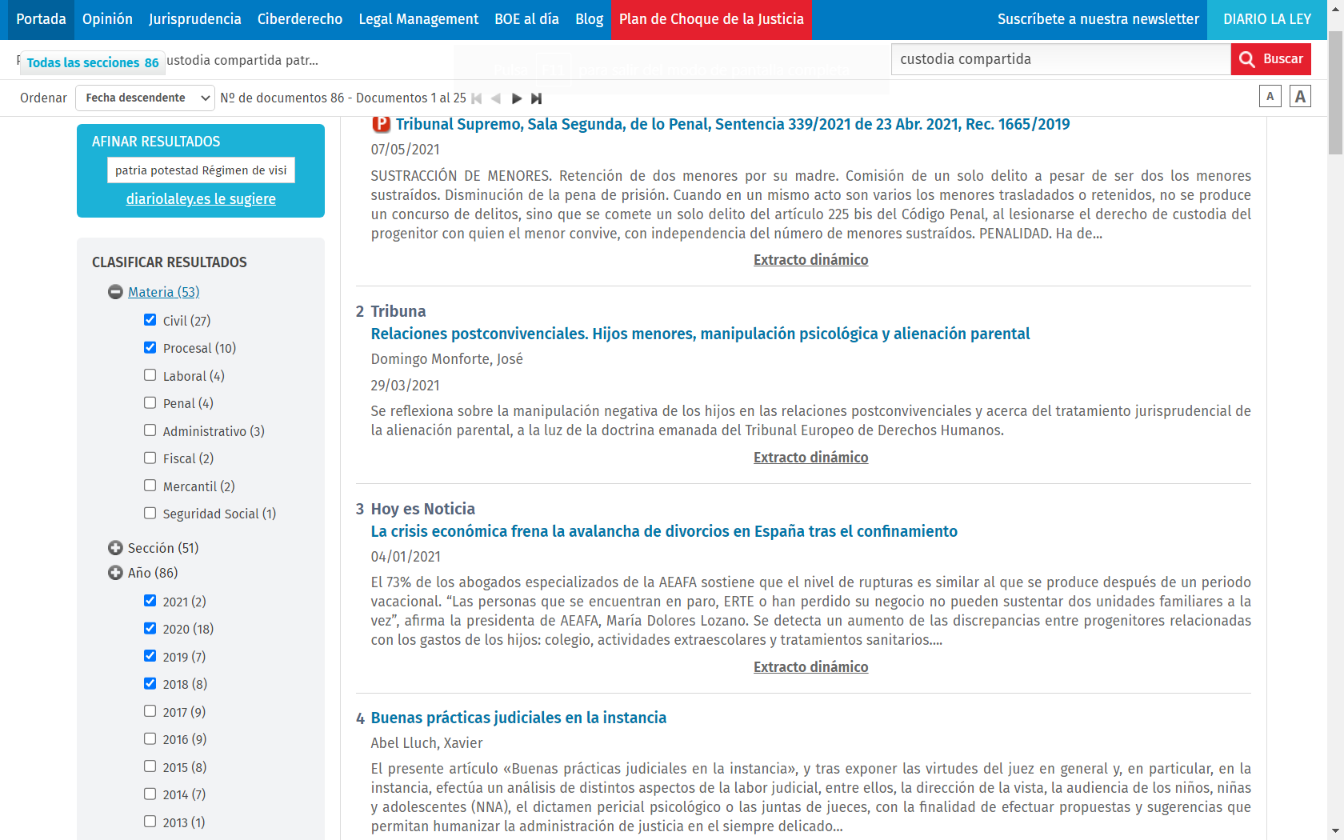Go to the first page of results

coord(477,98)
